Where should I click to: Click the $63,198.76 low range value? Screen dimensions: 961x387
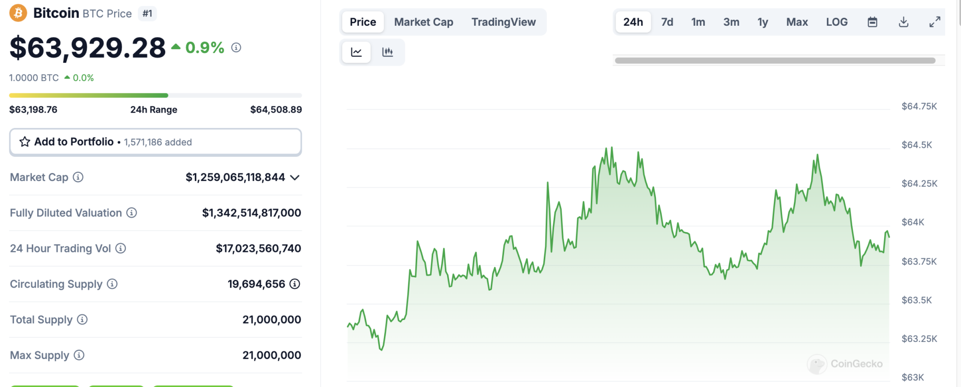33,110
